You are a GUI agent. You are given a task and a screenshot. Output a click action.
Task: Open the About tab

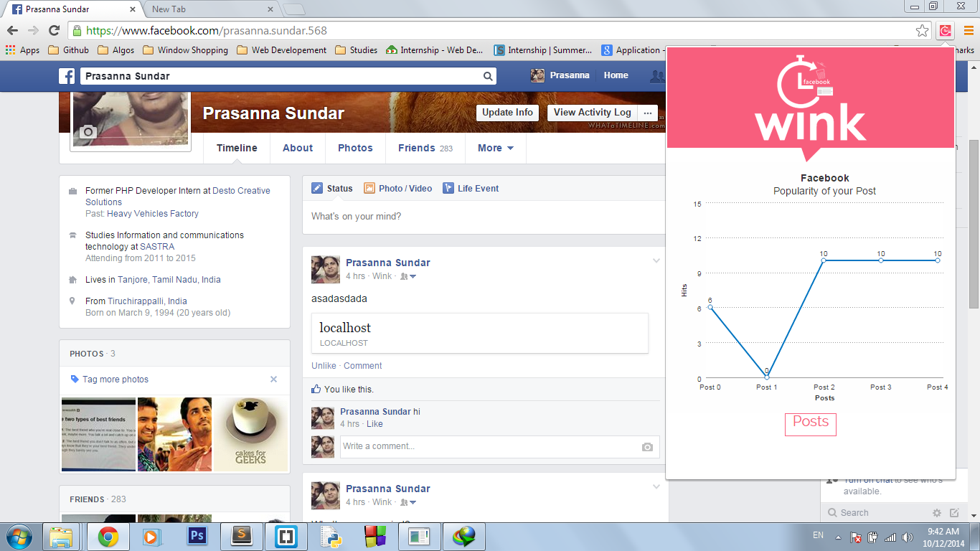tap(298, 149)
